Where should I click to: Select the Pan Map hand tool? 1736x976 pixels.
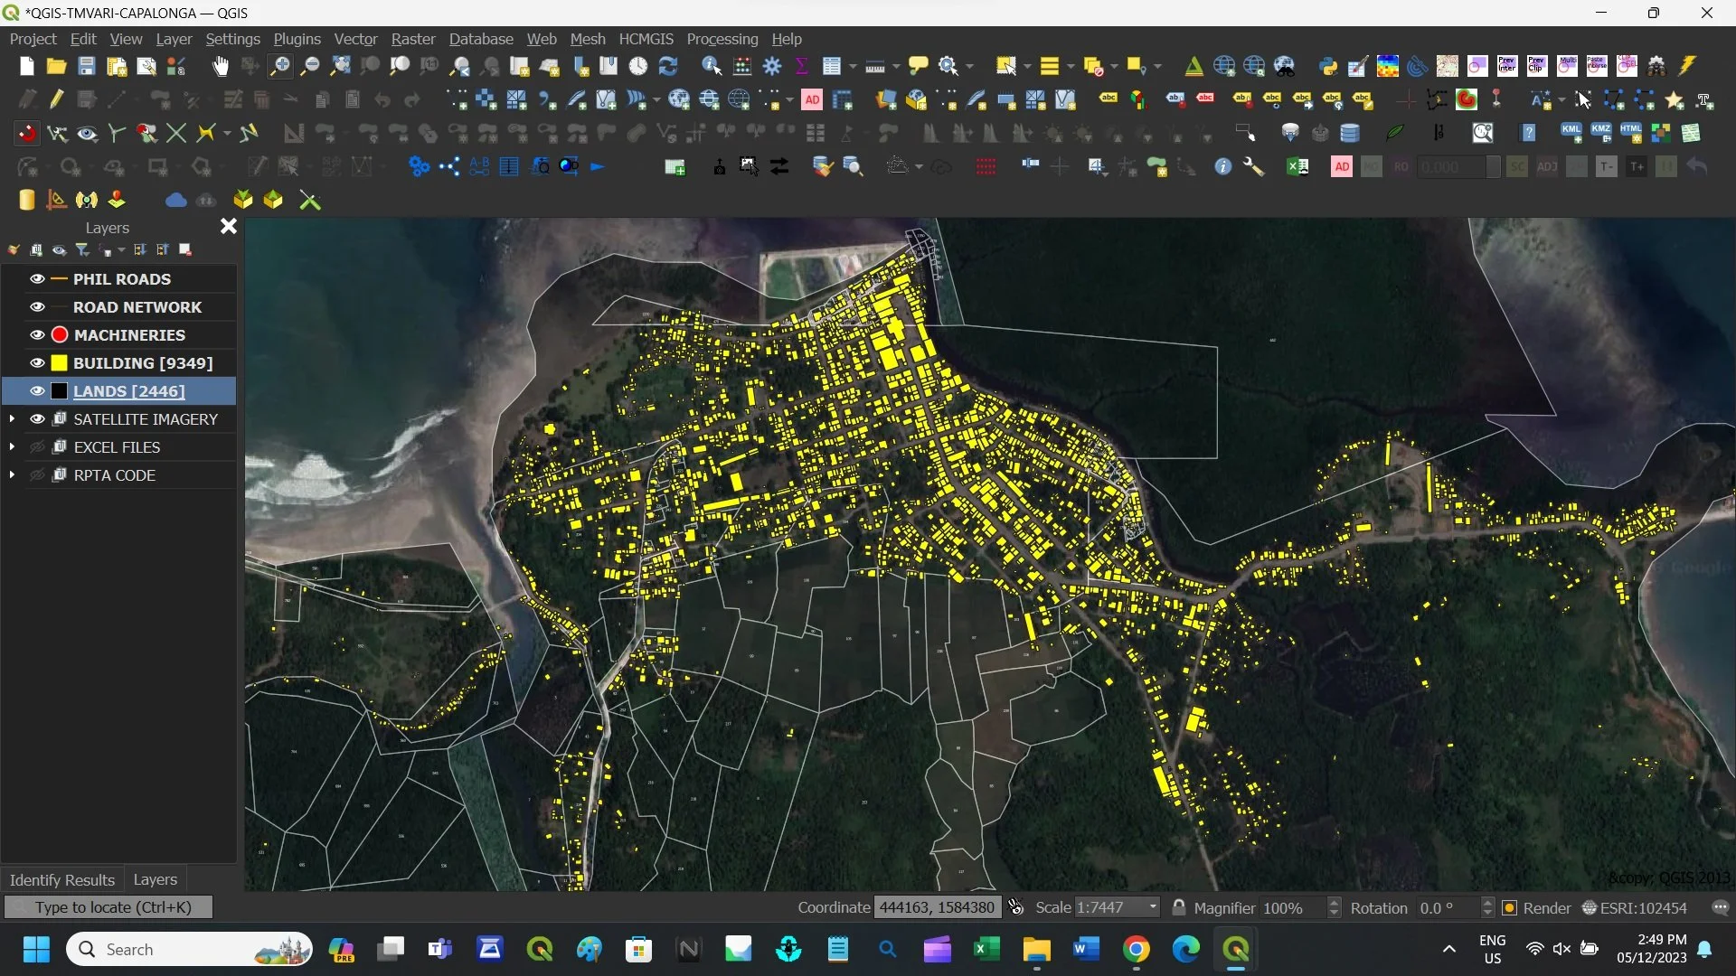tap(221, 66)
